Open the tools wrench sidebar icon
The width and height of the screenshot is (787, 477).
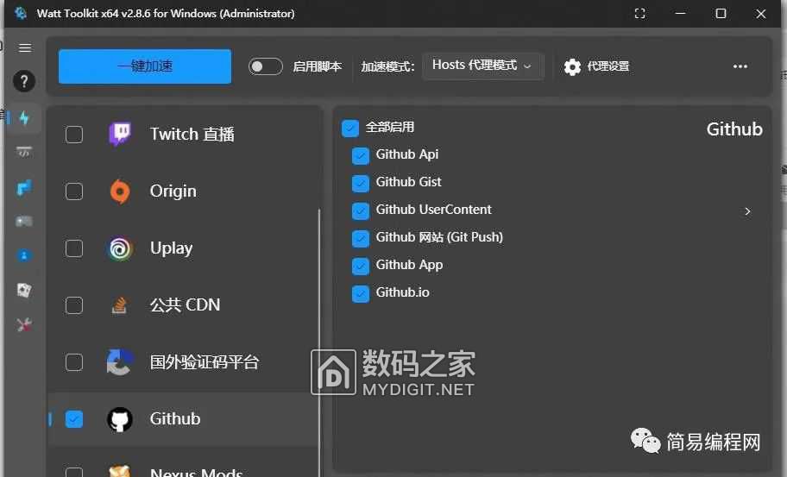click(x=24, y=324)
